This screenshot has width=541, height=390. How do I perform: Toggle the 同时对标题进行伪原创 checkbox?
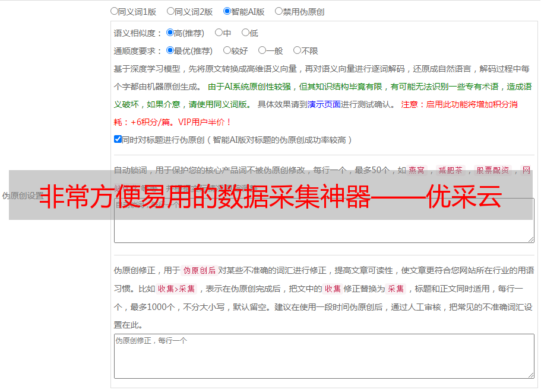[118, 139]
